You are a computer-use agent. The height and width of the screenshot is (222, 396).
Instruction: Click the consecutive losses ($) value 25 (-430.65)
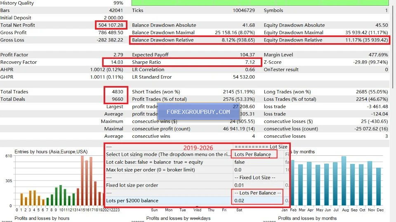point(374,121)
